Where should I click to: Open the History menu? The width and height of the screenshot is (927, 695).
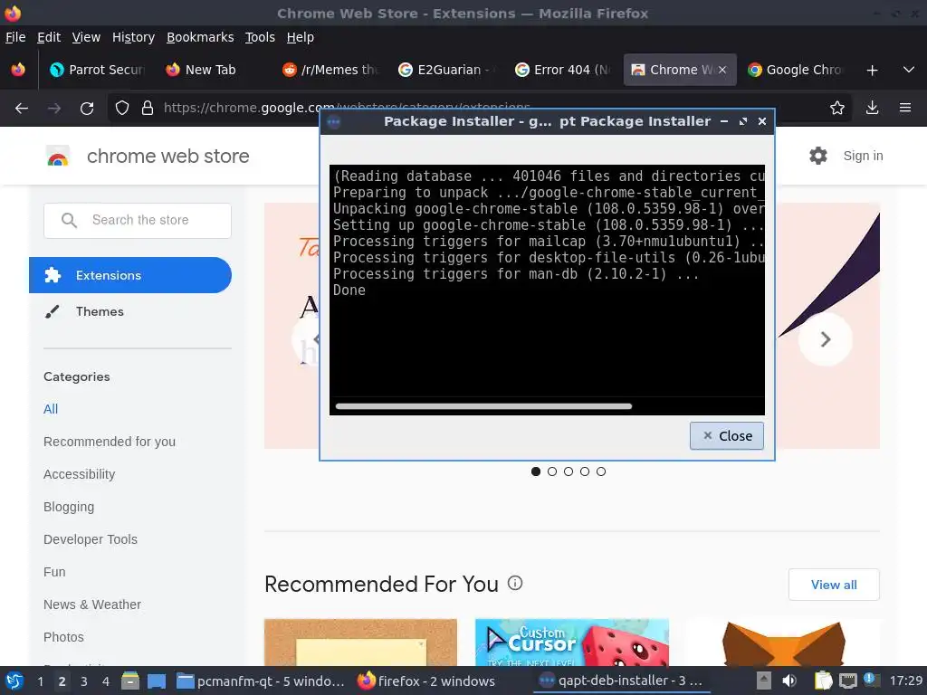click(134, 37)
